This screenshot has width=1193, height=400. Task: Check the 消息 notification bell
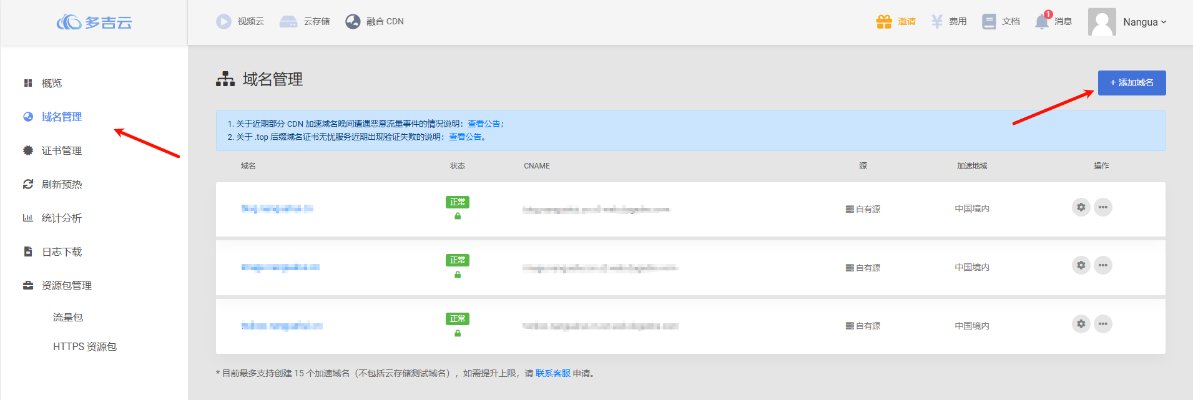(x=1041, y=21)
